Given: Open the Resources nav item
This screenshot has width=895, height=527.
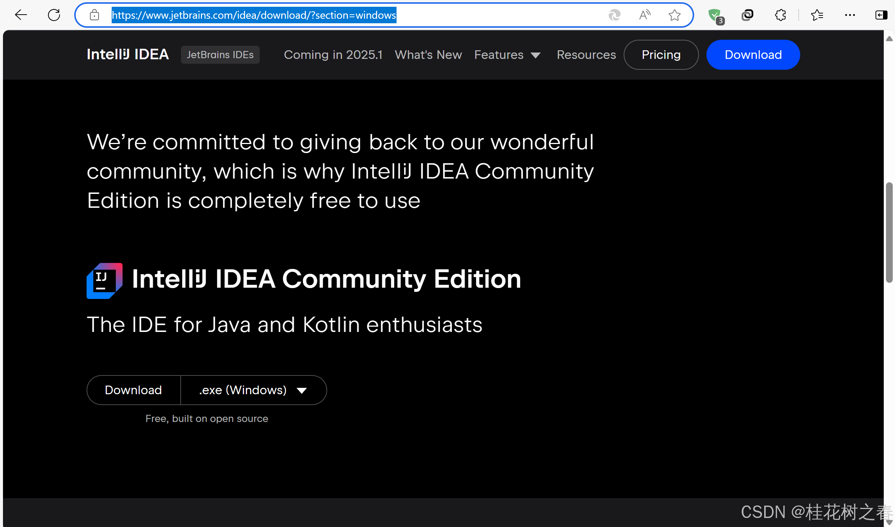Looking at the screenshot, I should 586,55.
